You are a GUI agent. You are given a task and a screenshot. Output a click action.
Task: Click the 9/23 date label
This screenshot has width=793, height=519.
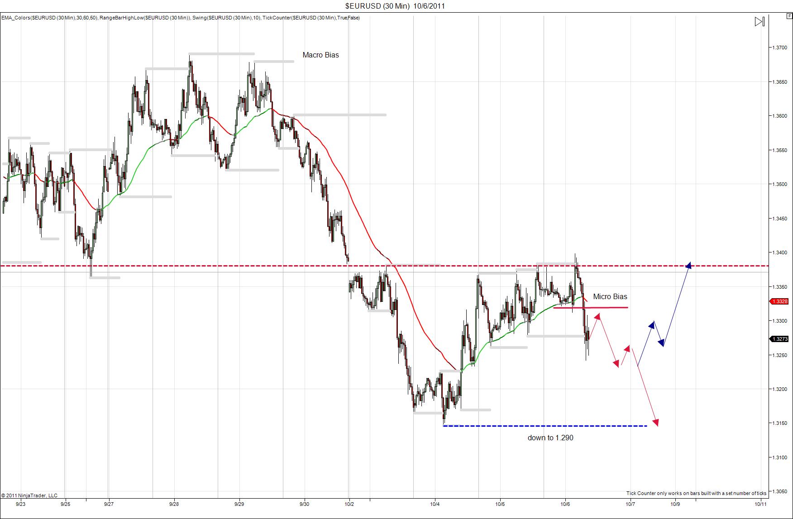click(x=21, y=504)
